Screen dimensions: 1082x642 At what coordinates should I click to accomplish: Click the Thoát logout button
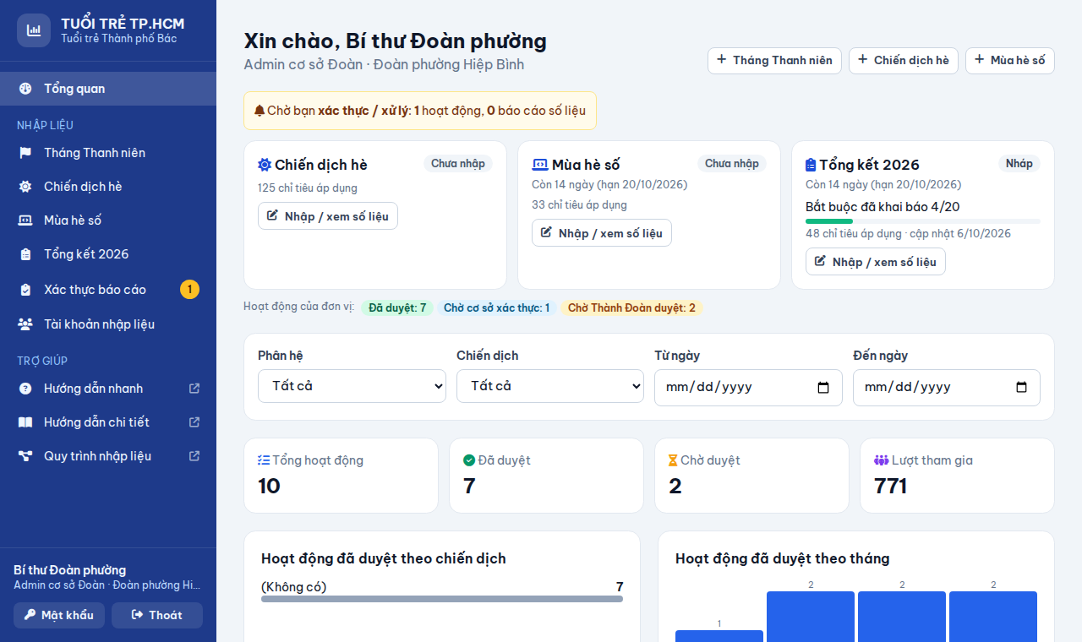coord(157,615)
